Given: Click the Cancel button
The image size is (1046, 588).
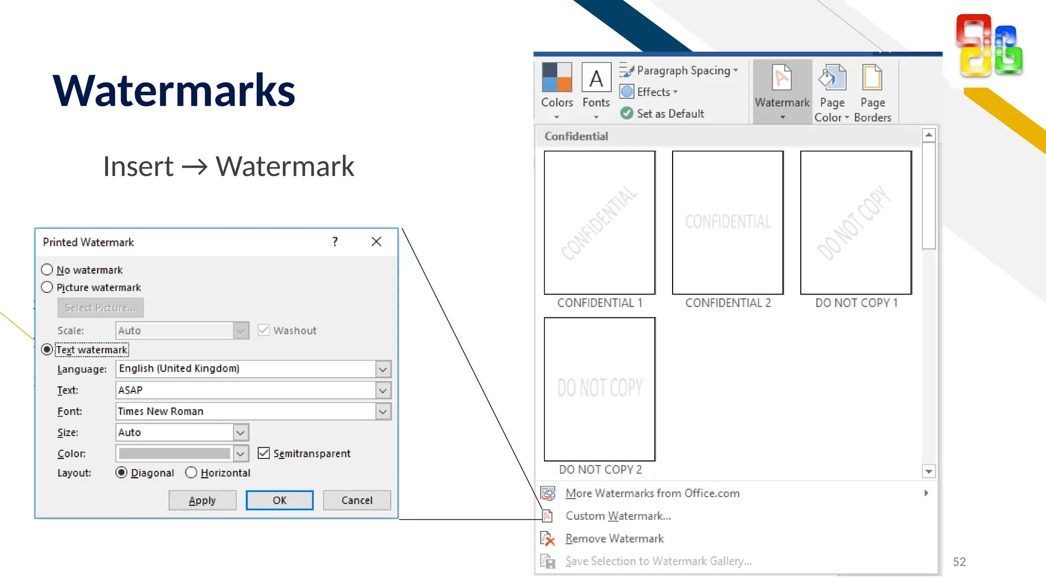Looking at the screenshot, I should click(357, 500).
